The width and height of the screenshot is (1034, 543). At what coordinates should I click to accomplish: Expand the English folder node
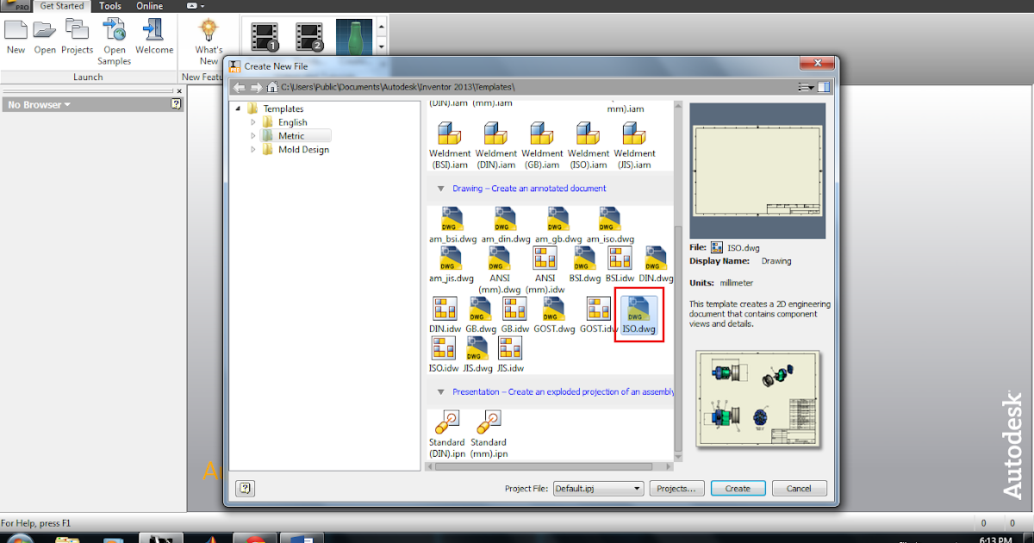point(253,122)
